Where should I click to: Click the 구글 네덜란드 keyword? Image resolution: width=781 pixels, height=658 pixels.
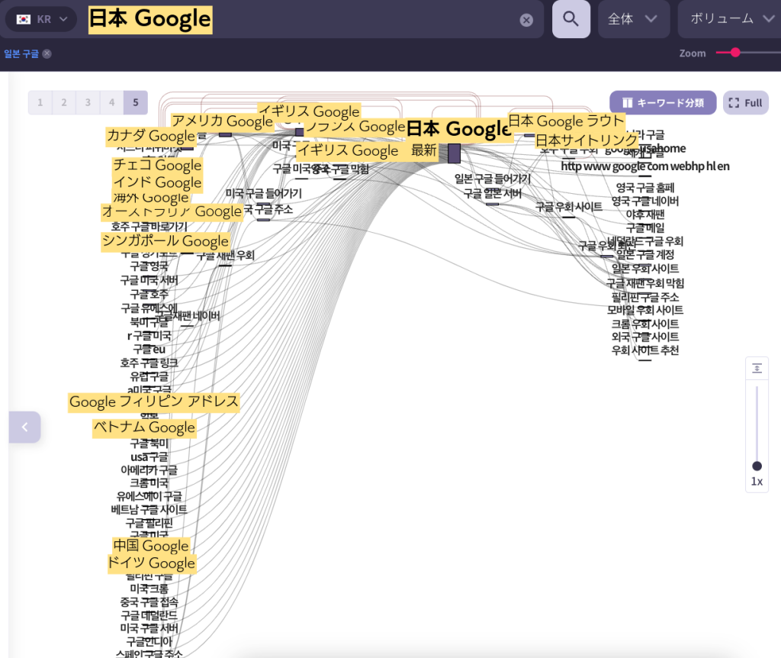(149, 615)
